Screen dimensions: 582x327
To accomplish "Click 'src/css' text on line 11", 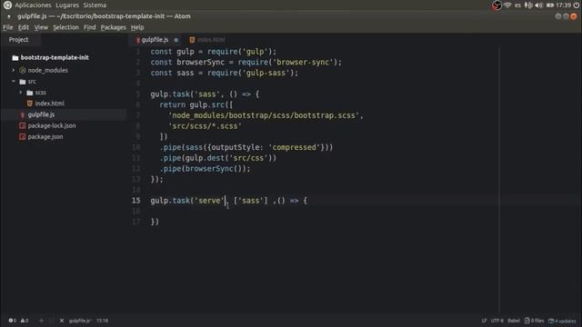I will pos(248,158).
